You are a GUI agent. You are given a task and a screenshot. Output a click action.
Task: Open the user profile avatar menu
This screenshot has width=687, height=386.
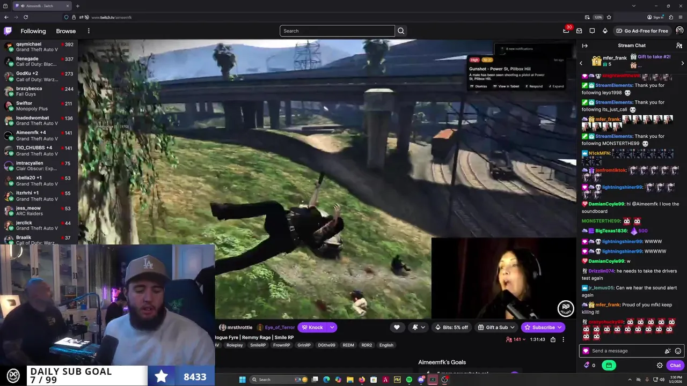679,31
